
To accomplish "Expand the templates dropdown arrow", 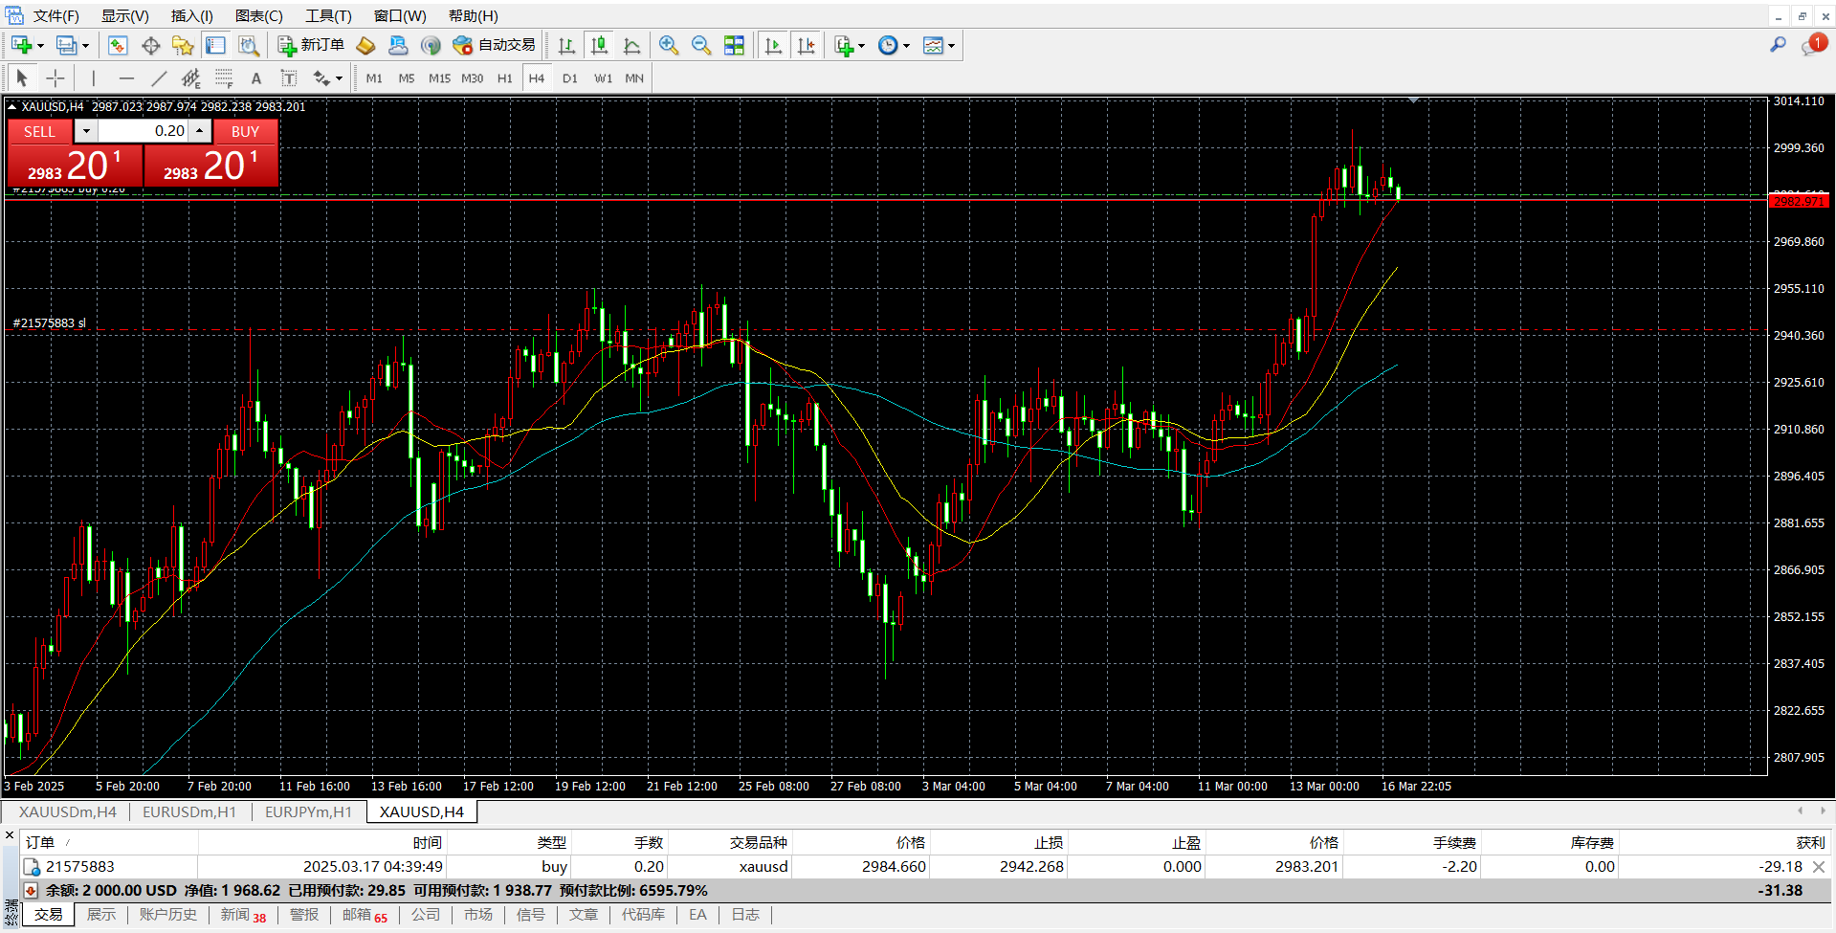I will (951, 46).
